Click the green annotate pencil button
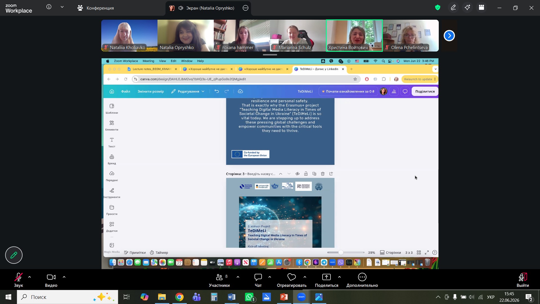Viewport: 540px width, 304px height. pyautogui.click(x=14, y=255)
